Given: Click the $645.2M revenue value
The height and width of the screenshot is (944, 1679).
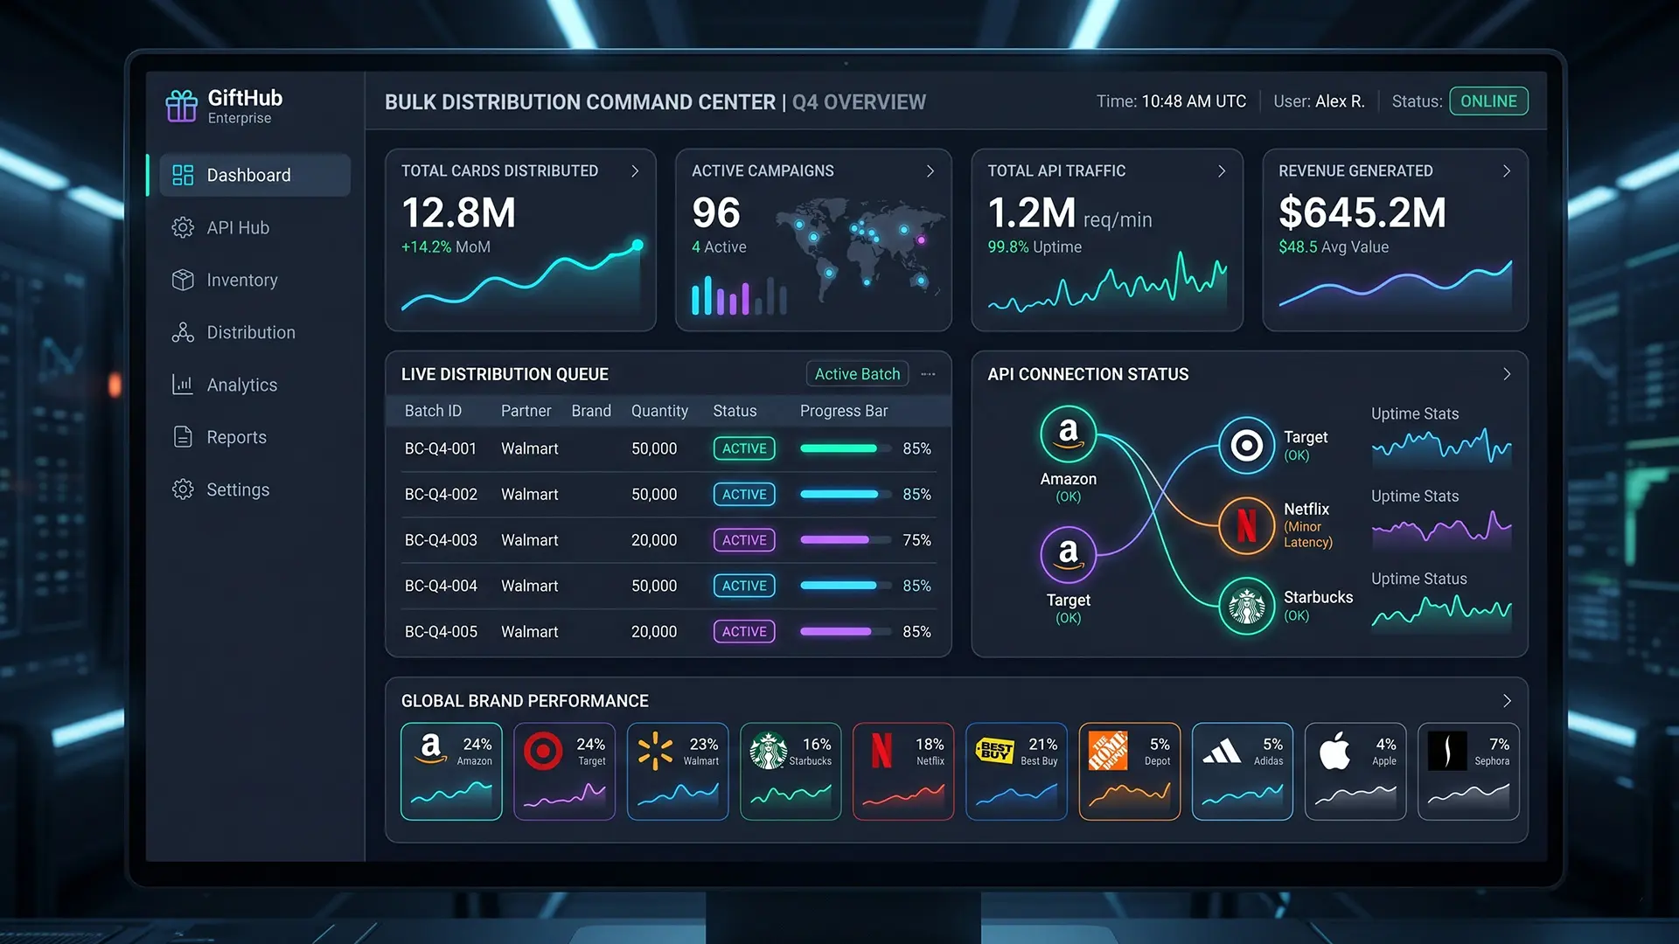Looking at the screenshot, I should tap(1362, 212).
